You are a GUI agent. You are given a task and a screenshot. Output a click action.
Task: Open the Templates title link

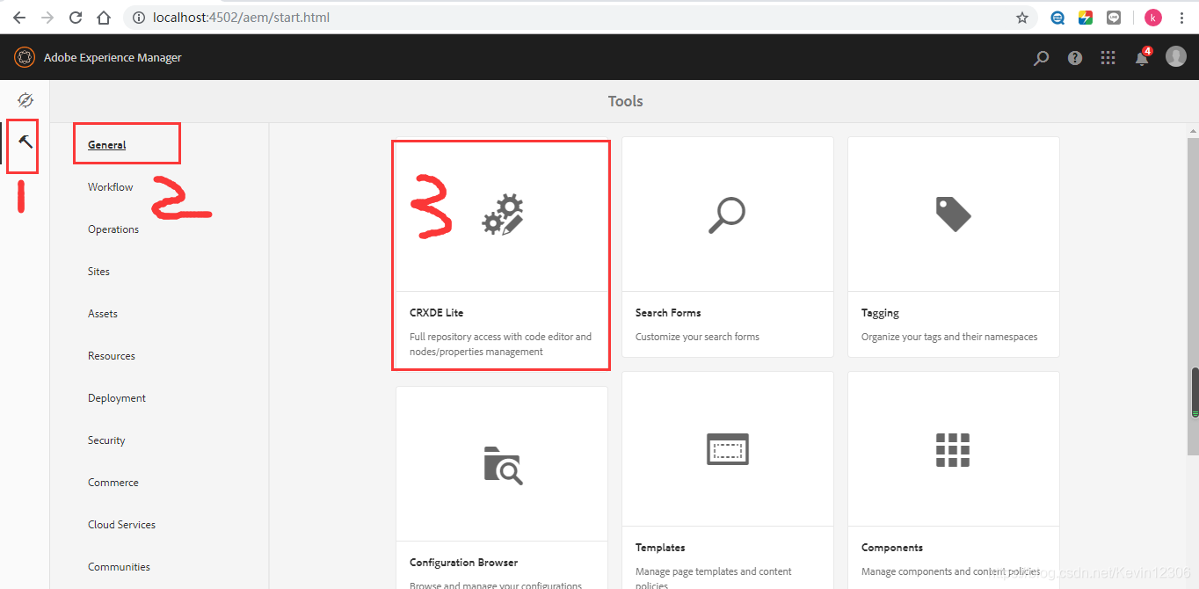pyautogui.click(x=660, y=548)
